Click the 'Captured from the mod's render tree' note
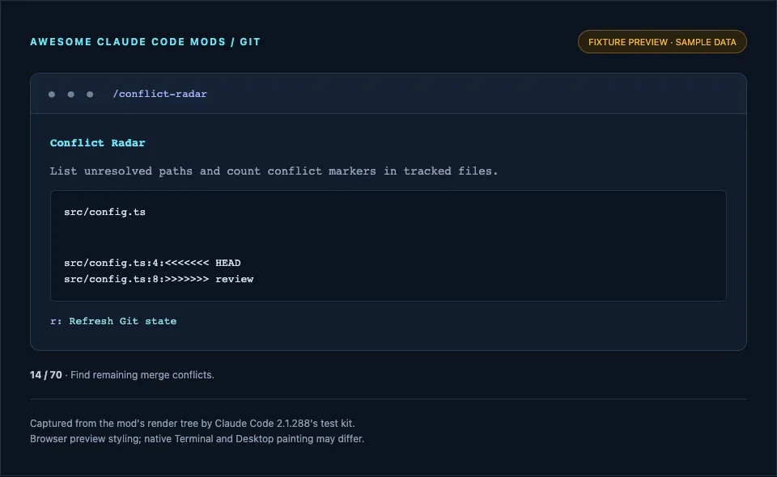The width and height of the screenshot is (777, 477). click(x=193, y=424)
